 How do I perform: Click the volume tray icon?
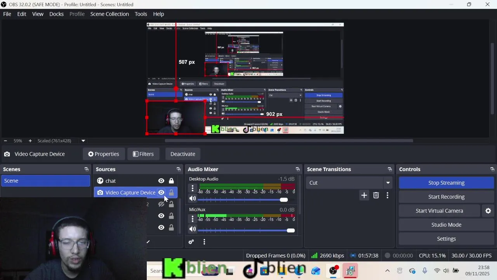(446, 271)
